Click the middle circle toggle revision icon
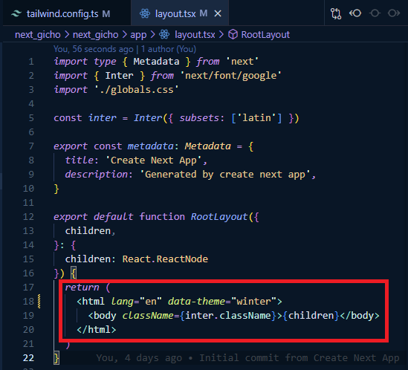Viewport: 408px width, 370px height. coord(375,13)
